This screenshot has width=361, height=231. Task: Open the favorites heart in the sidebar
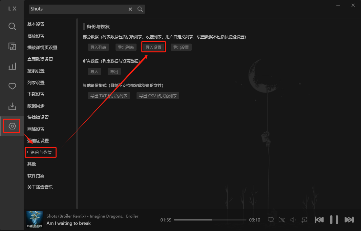point(12,87)
